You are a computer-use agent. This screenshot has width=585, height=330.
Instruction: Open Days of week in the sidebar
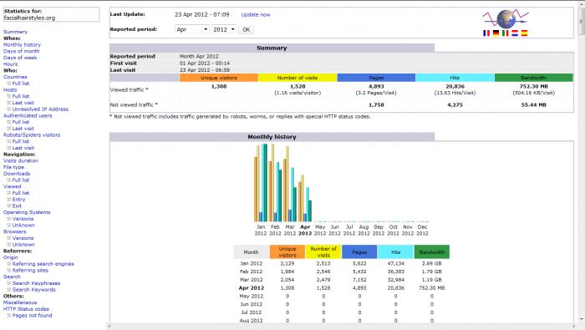click(20, 58)
